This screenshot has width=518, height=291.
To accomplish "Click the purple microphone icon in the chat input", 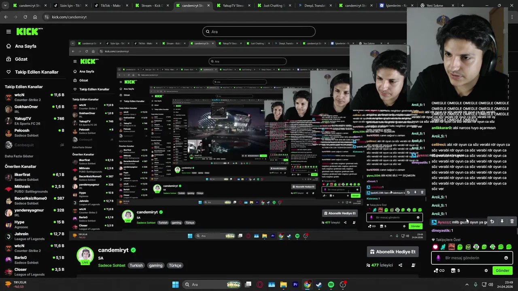I will tap(438, 258).
